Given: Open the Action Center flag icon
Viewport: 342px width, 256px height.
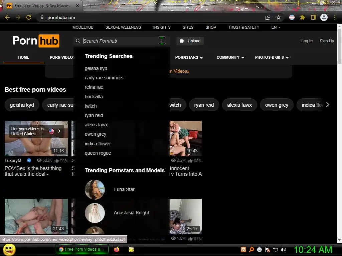Looking at the screenshot, I should (268, 249).
